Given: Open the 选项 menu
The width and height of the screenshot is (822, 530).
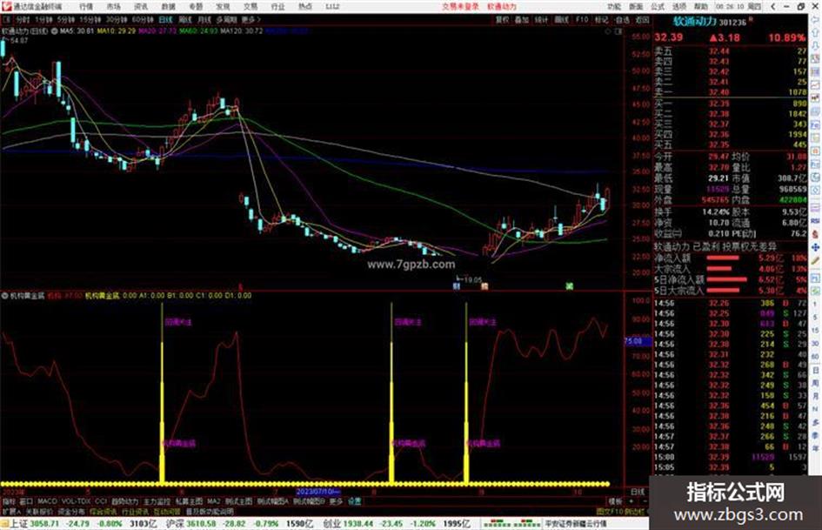Looking at the screenshot, I should (x=678, y=7).
